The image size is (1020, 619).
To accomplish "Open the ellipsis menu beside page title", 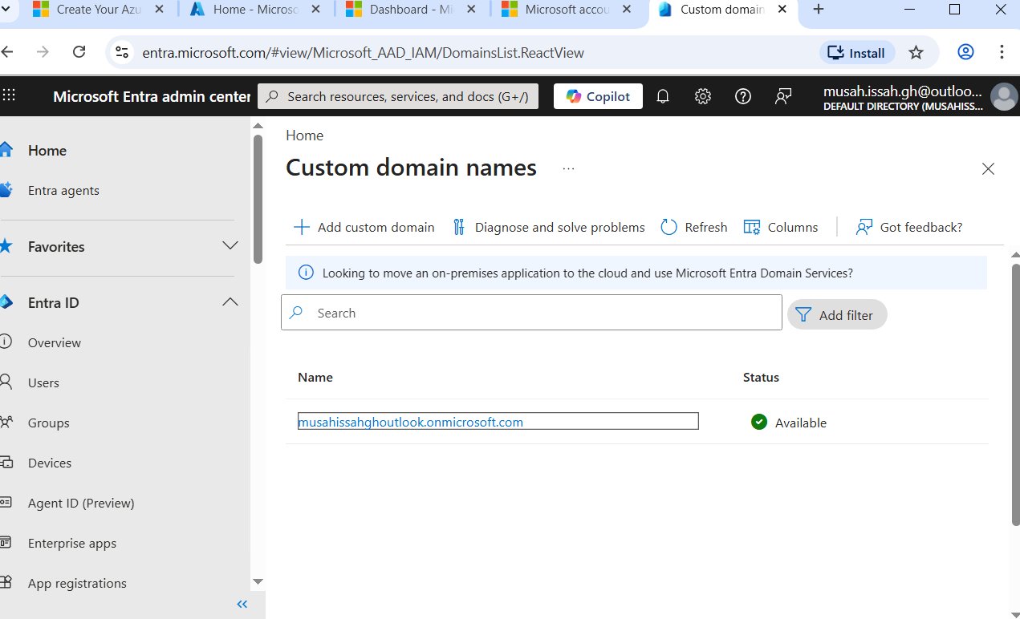I will tap(568, 168).
